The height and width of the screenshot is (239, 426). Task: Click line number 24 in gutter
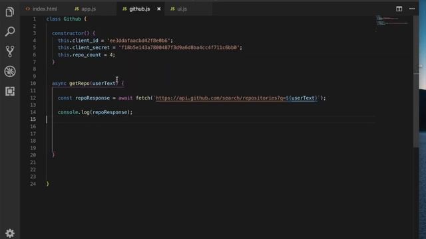(x=33, y=184)
